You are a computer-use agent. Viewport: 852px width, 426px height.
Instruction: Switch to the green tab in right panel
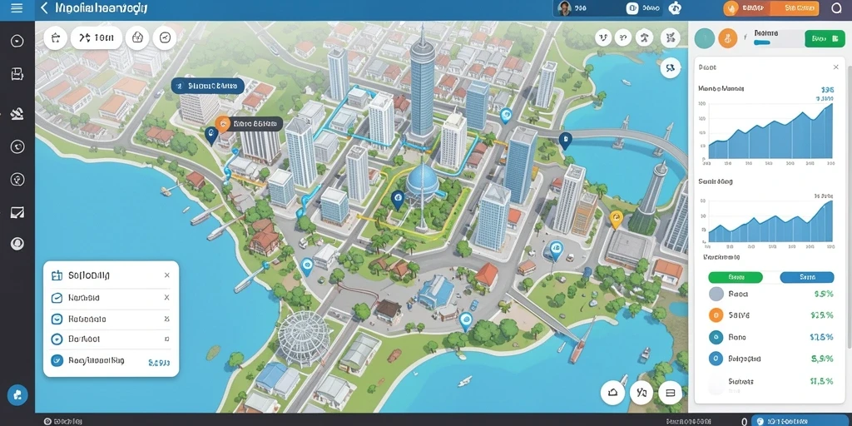coord(736,277)
